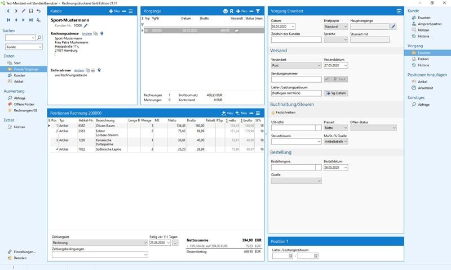451x270 pixels.
Task: Click the Sendungsnummer input field
Action: pyautogui.click(x=295, y=79)
